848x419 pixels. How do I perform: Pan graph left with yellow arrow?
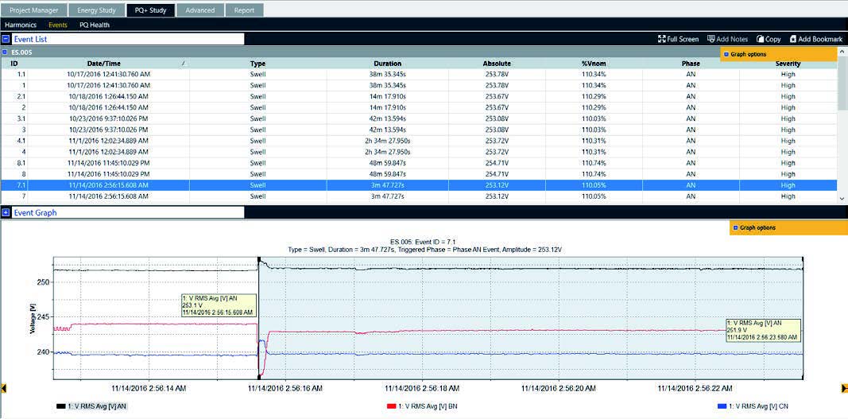pyautogui.click(x=4, y=388)
